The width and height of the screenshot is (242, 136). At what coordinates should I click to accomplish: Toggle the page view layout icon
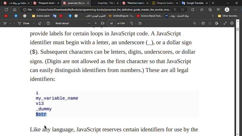point(48,23)
